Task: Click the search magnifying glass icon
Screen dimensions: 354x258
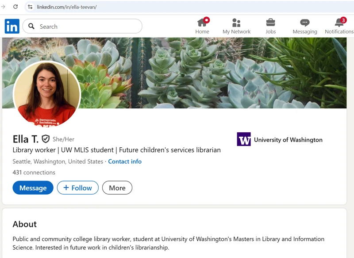Action: 31,27
